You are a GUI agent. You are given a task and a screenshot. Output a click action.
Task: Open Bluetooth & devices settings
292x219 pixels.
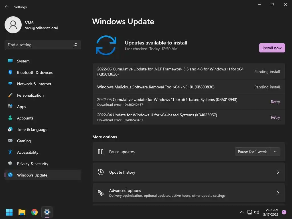43,72
